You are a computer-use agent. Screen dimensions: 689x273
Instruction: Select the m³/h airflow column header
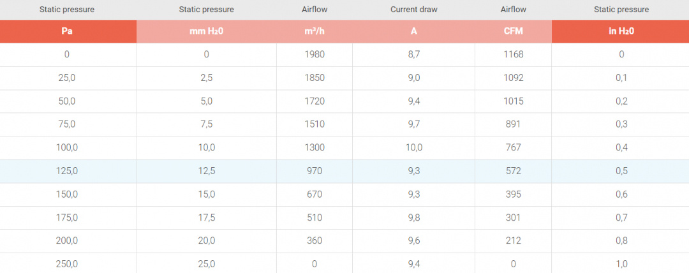[315, 31]
